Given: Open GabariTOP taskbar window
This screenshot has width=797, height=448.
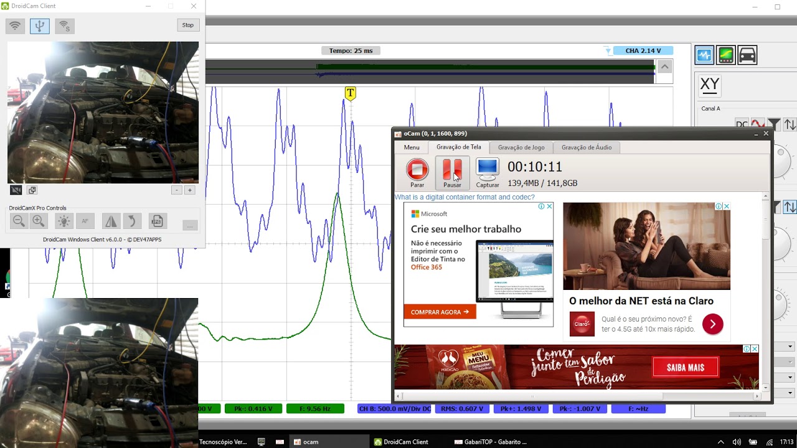Looking at the screenshot, I should (491, 442).
